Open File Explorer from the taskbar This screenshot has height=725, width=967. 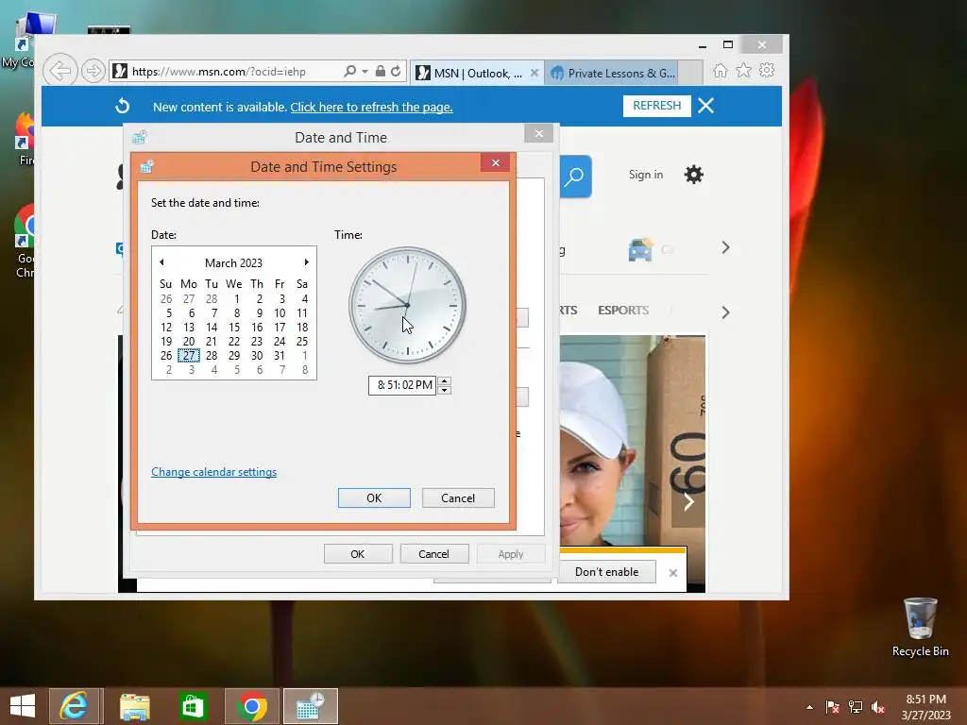(x=134, y=706)
